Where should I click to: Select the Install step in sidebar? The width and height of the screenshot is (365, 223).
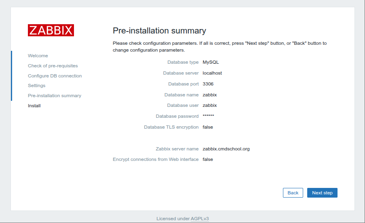click(34, 106)
